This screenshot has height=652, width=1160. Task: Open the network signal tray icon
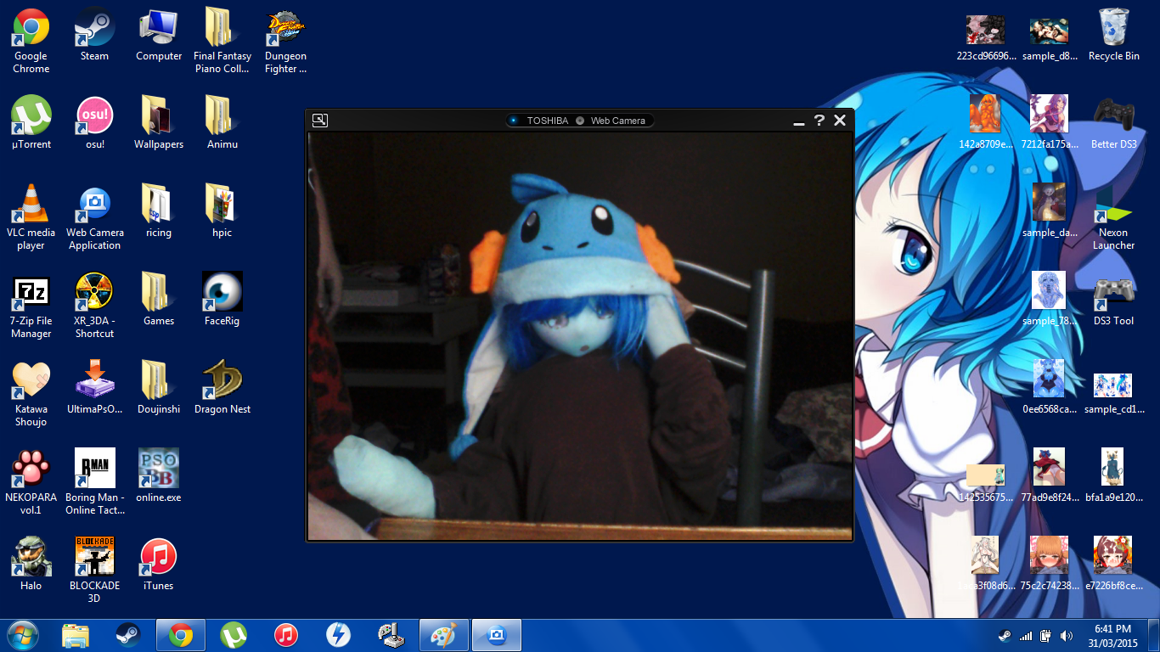1026,636
